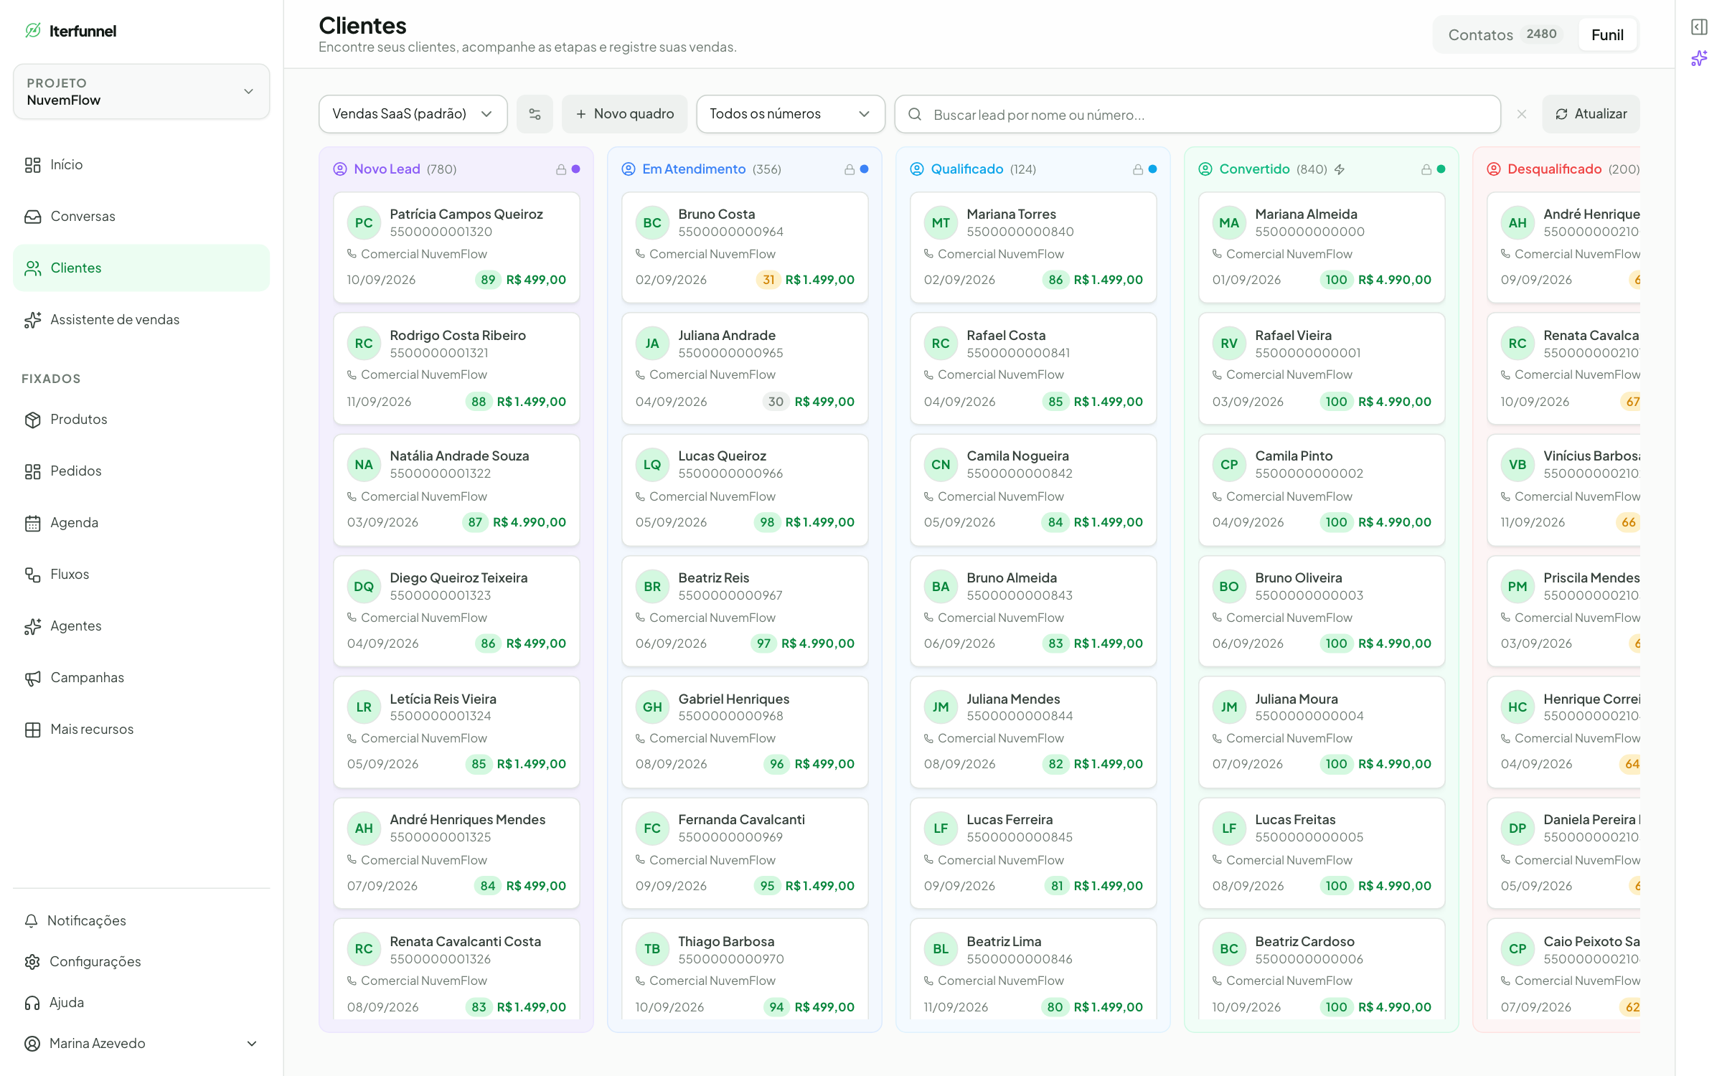Click the name Diego Queiroz Teixeira
The height and width of the screenshot is (1076, 1722).
pos(458,578)
